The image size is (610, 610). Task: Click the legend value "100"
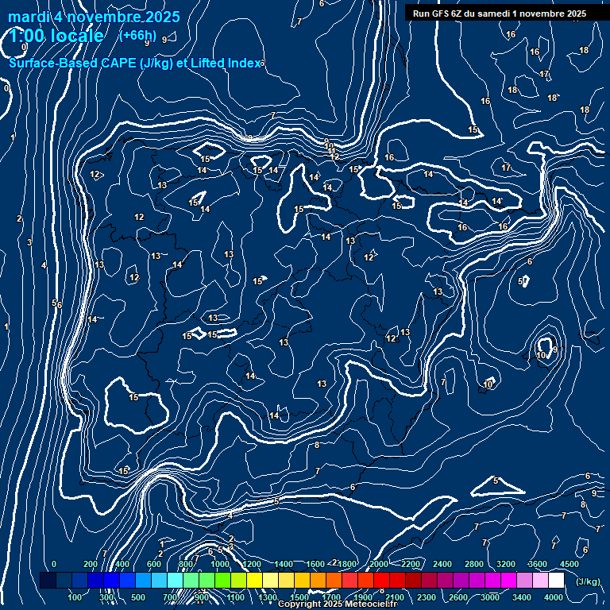pyautogui.click(x=75, y=597)
